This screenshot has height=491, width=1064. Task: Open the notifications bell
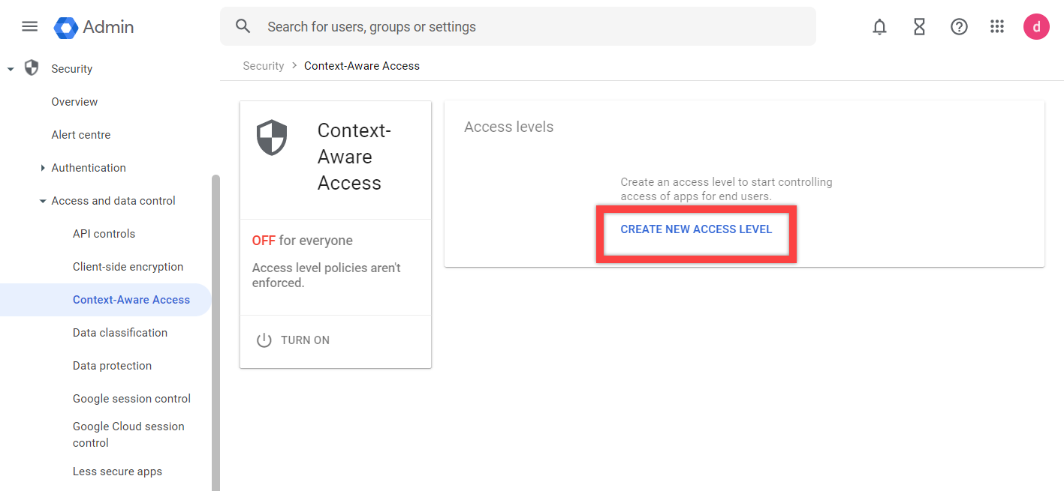pyautogui.click(x=879, y=27)
